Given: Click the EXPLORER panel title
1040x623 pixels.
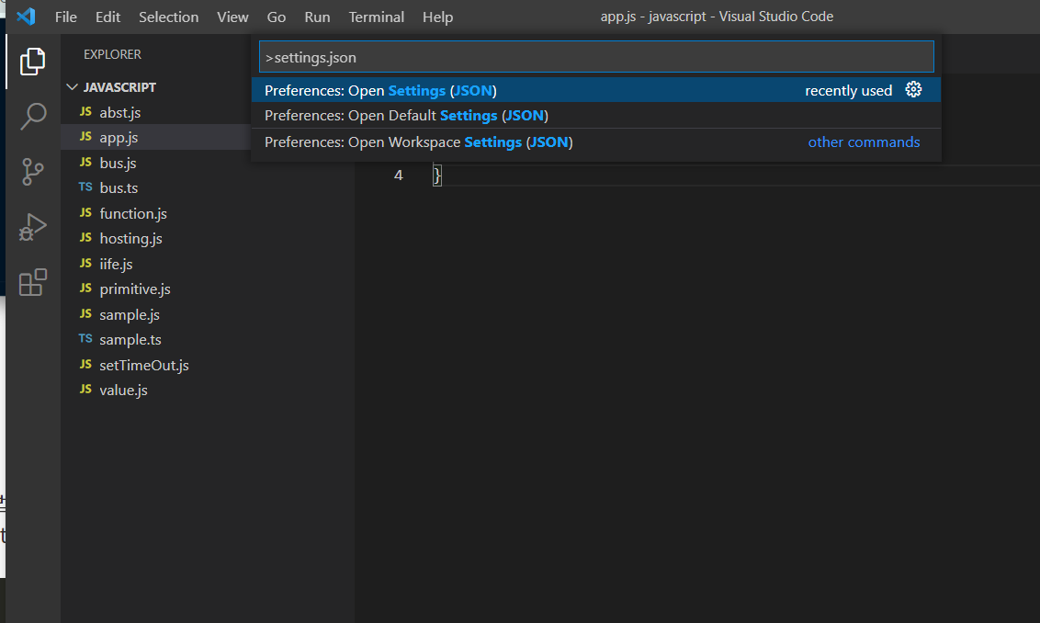Looking at the screenshot, I should click(x=112, y=54).
